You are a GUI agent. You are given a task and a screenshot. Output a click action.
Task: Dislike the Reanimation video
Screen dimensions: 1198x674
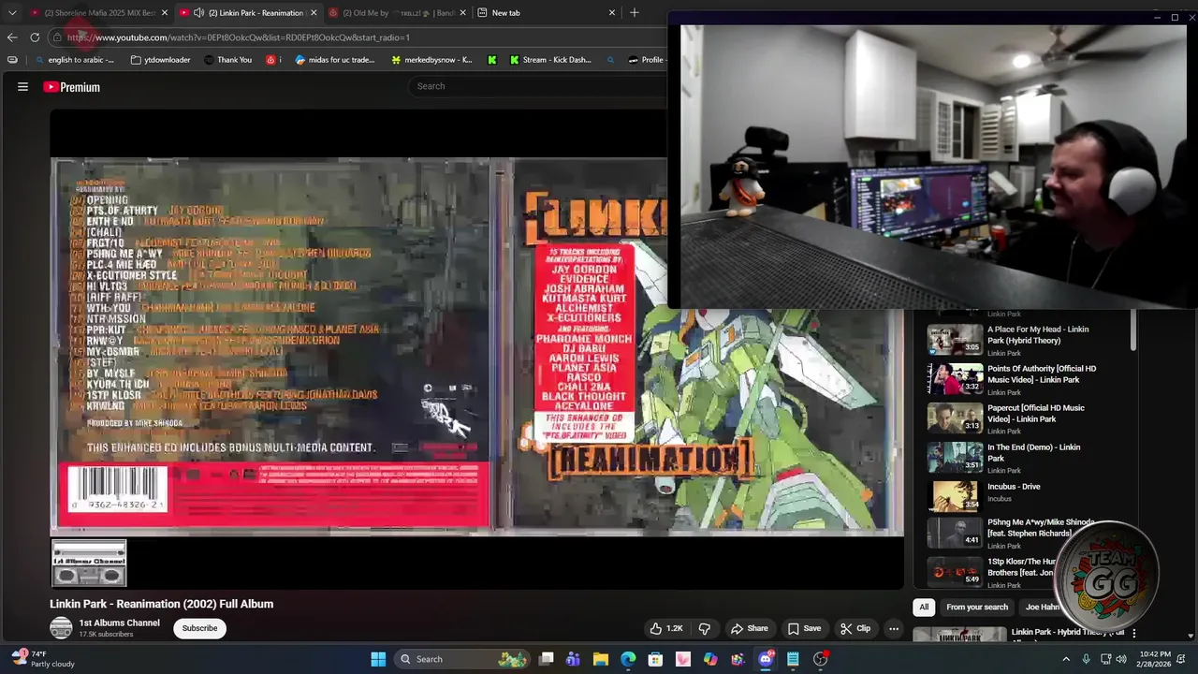point(705,628)
